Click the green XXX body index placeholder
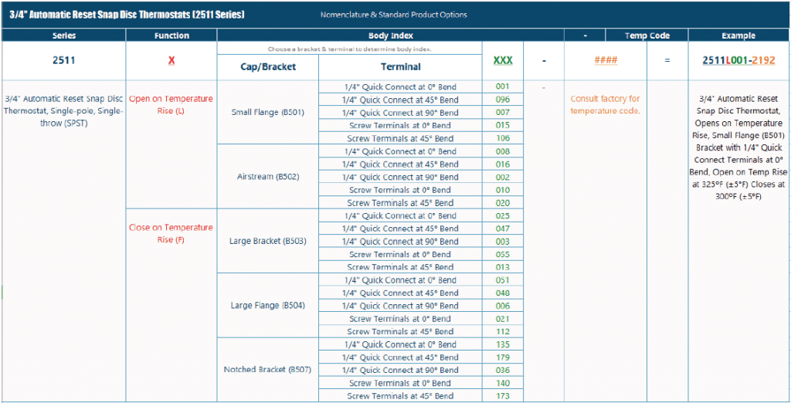Viewport: 791px width, 403px height. [503, 60]
